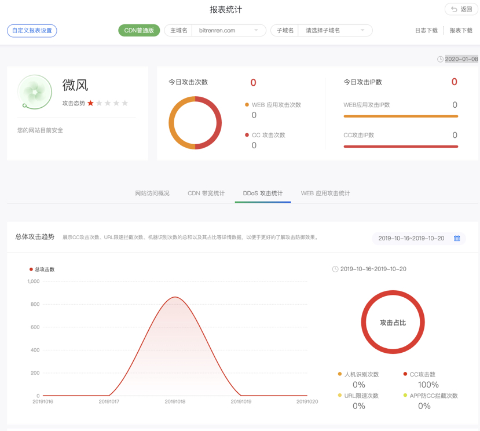Click the return arrow icon in 返回
The height and width of the screenshot is (431, 480).
coord(455,9)
